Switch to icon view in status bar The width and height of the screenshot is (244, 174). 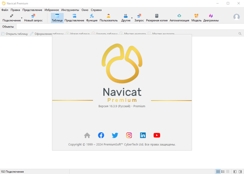tap(218, 172)
